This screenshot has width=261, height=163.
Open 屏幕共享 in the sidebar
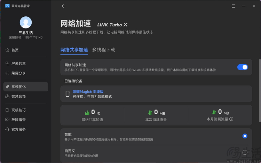coord(26,63)
